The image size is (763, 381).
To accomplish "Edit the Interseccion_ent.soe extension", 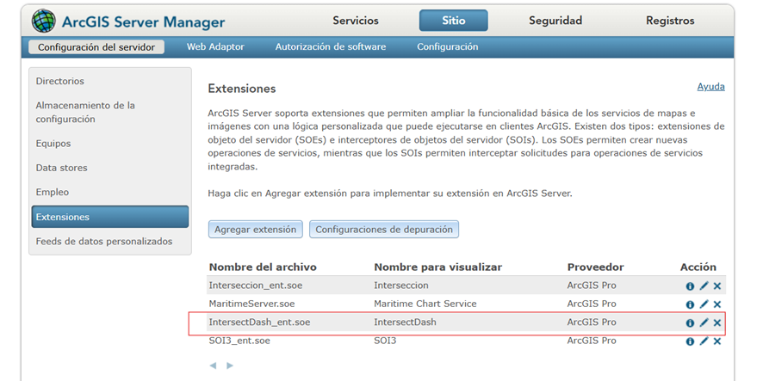I will click(x=704, y=286).
